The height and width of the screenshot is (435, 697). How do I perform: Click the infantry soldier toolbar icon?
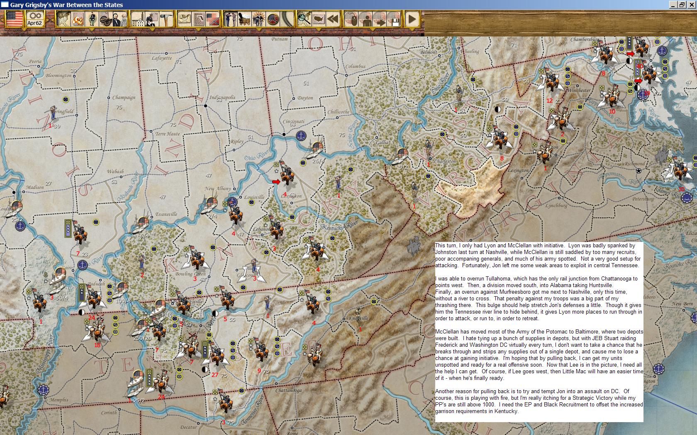(x=92, y=19)
